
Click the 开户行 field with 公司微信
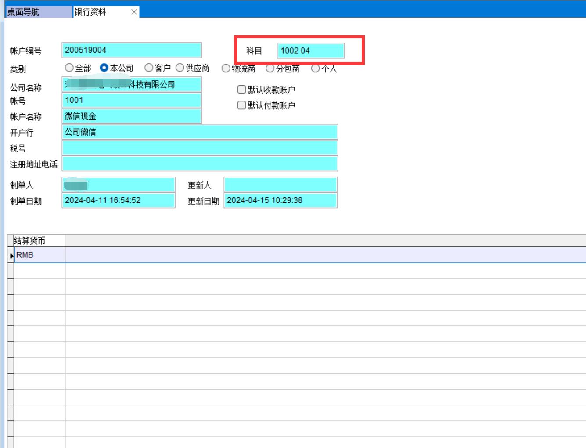pyautogui.click(x=199, y=132)
